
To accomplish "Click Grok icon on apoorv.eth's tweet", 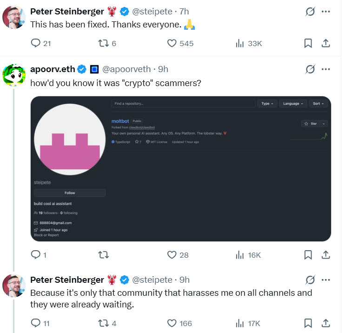I will [x=310, y=69].
